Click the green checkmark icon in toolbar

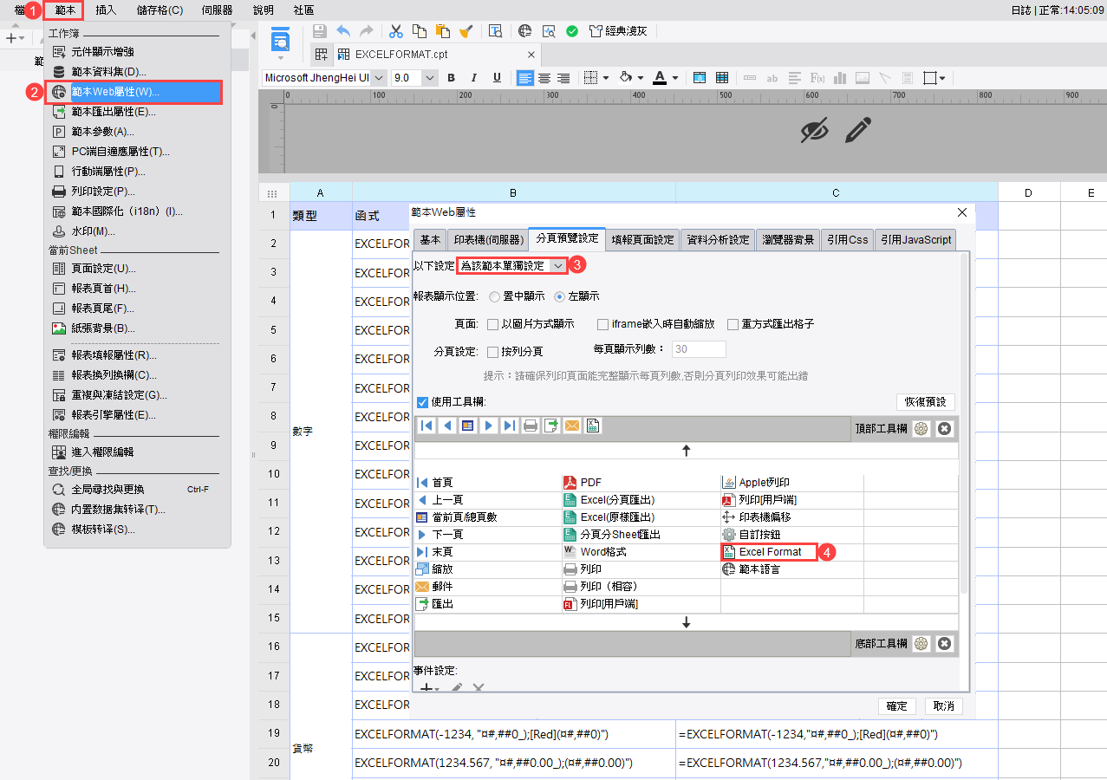pyautogui.click(x=572, y=31)
